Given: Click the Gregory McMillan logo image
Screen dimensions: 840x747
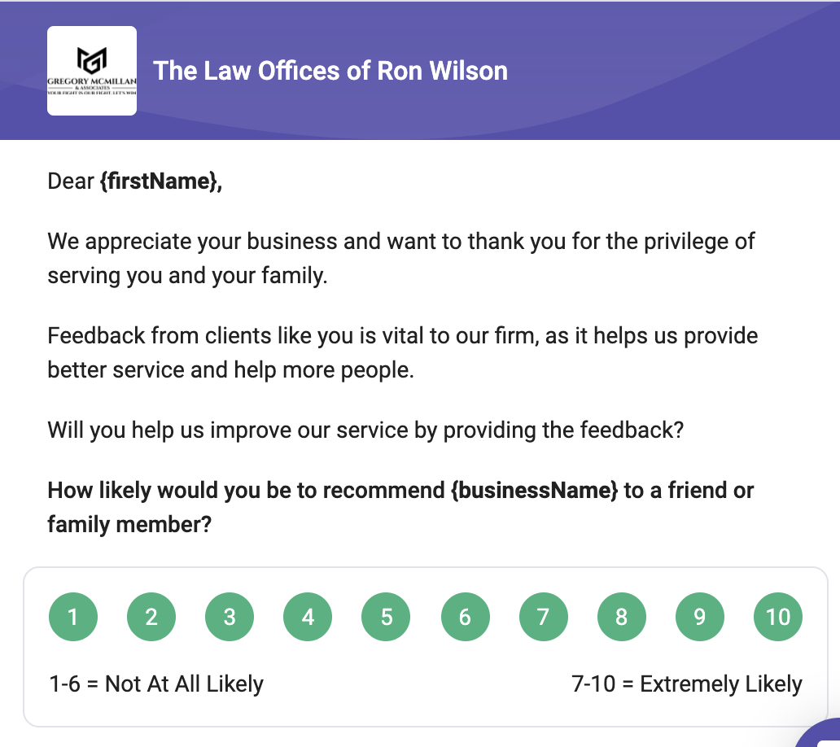Looking at the screenshot, I should click(92, 71).
